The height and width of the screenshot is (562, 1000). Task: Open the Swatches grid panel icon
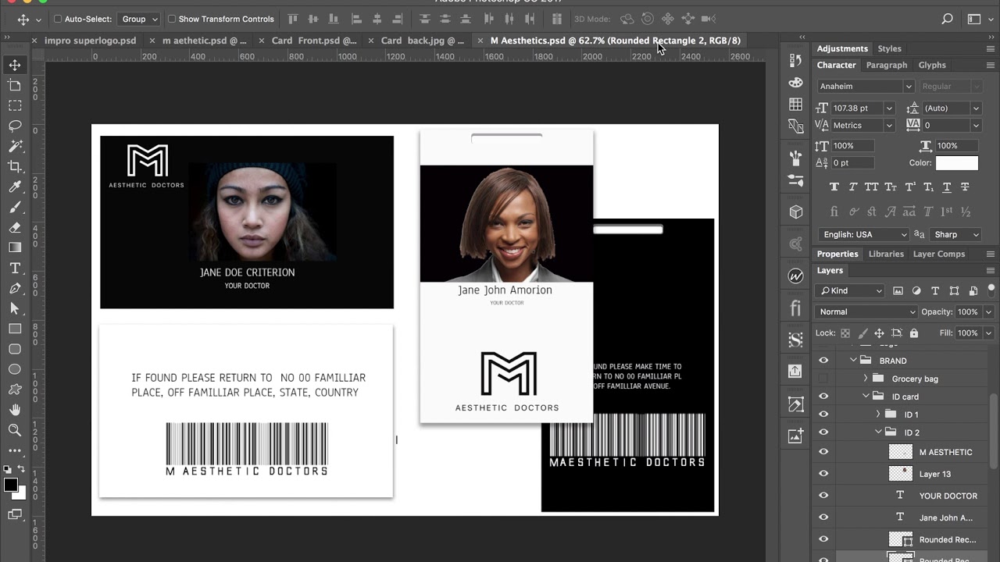[795, 104]
